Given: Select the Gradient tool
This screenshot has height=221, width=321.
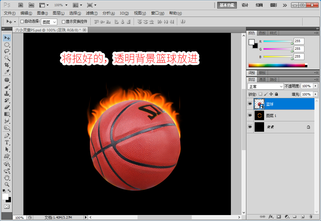Looking at the screenshot, I should click(7, 114).
